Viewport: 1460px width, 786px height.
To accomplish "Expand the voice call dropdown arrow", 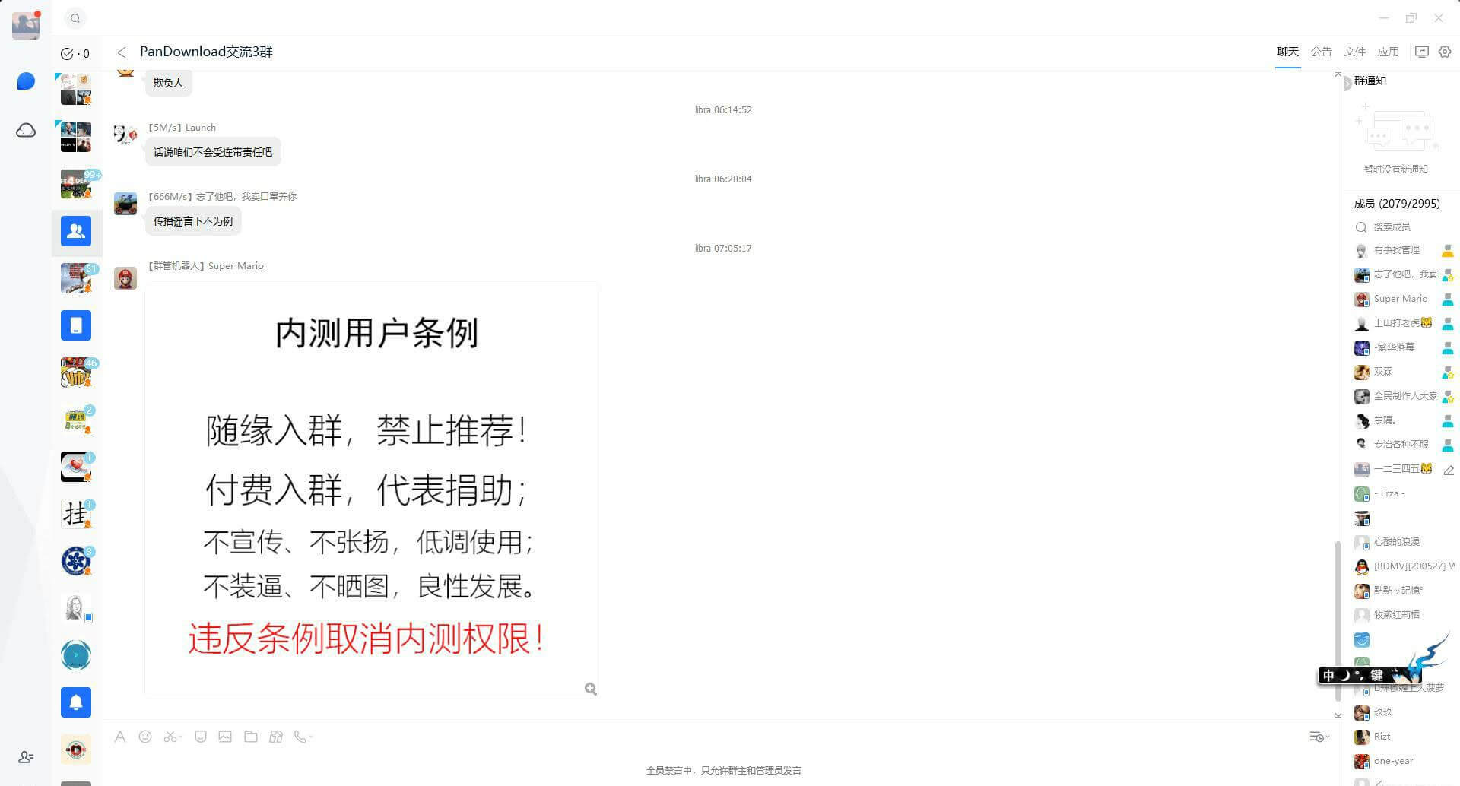I will tap(311, 737).
